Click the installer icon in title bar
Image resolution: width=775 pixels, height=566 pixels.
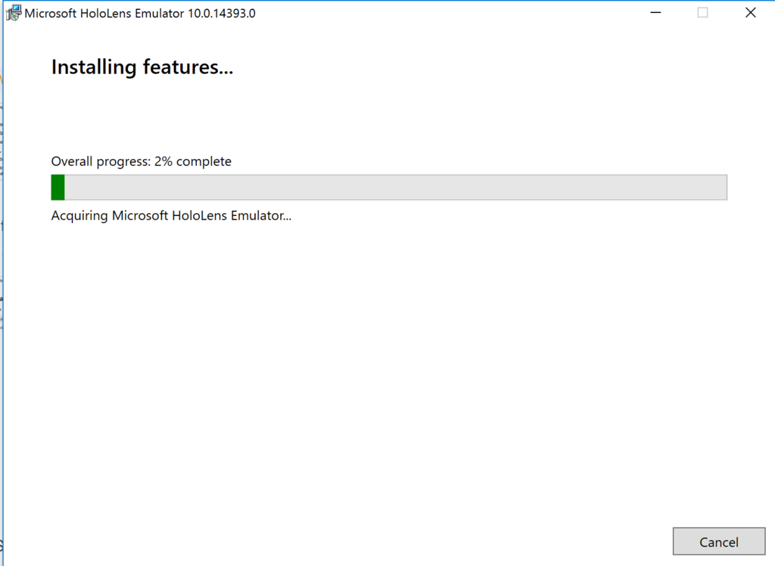coord(14,13)
